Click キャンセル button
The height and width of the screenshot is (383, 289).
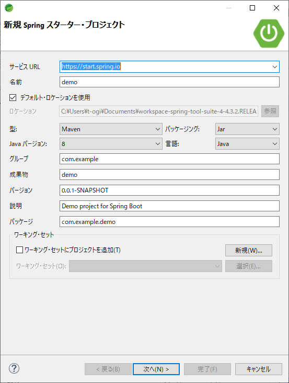259,369
